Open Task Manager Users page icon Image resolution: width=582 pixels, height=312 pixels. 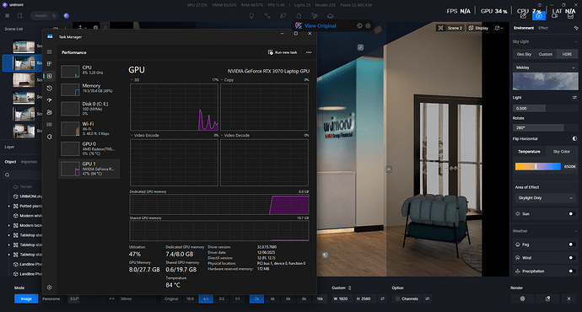point(50,112)
